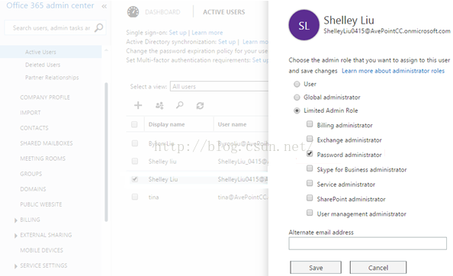Open Partner Relationships in the sidebar
The image size is (453, 276).
pos(52,77)
